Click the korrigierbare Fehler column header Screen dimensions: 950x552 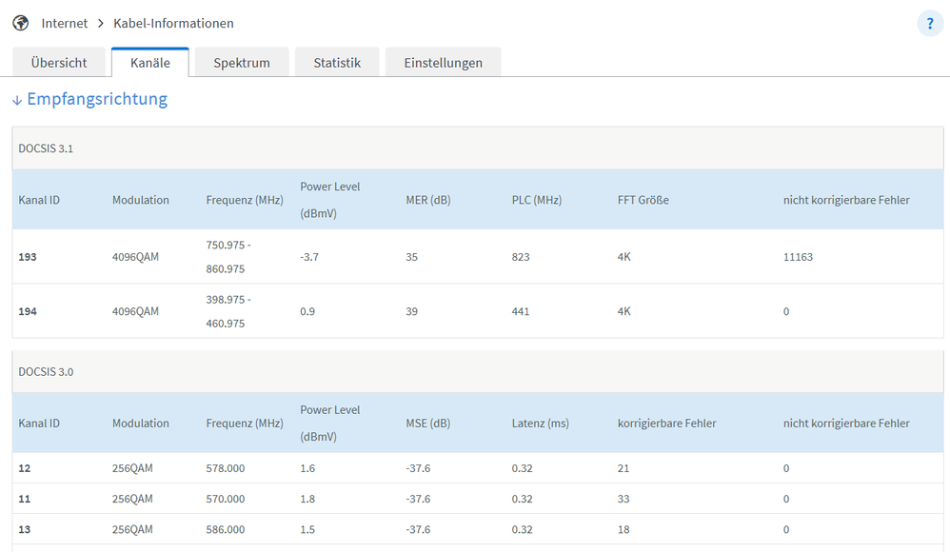pos(666,424)
